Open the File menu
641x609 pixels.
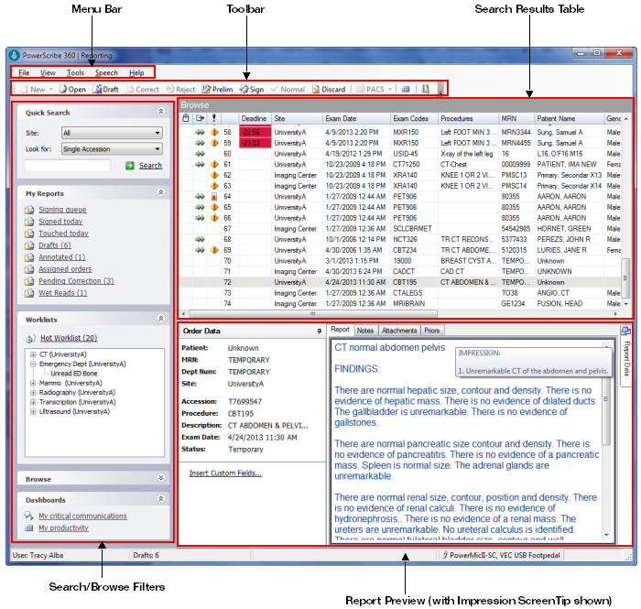point(24,72)
